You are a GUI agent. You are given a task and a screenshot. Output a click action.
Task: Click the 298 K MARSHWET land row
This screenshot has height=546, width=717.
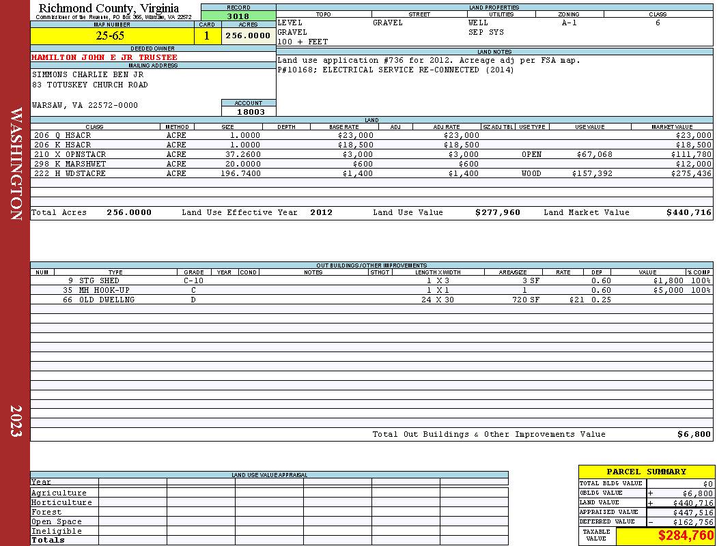tap(371, 164)
